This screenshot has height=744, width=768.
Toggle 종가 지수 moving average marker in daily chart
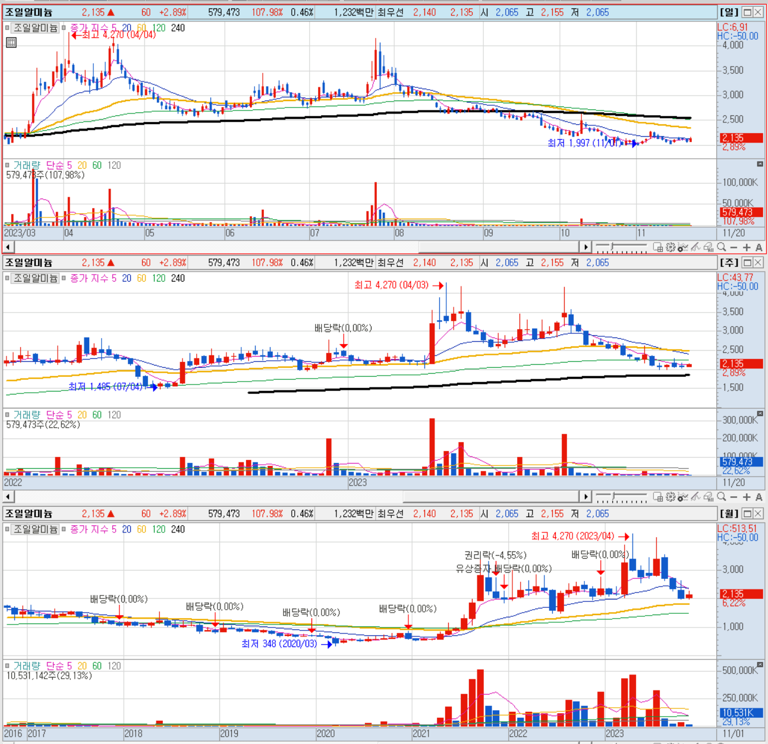(x=64, y=28)
